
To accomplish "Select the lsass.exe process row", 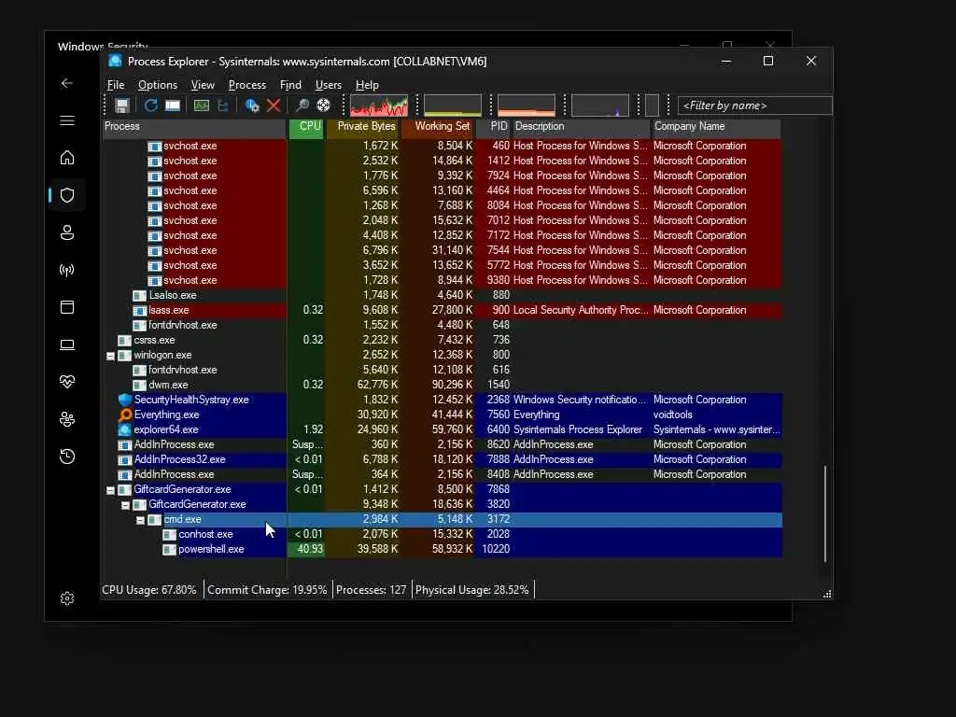I will click(x=442, y=310).
